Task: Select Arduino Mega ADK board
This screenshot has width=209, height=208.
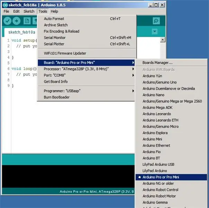Action: 171,107
